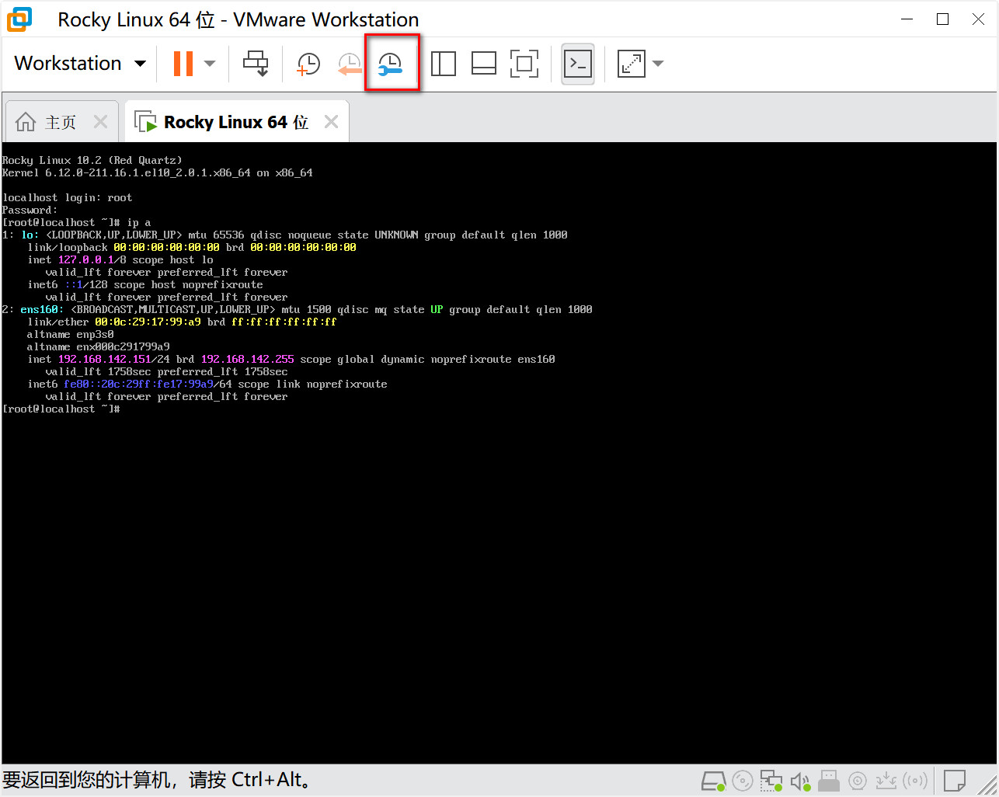Click the download arrows device status icon
Viewport: 999px width, 797px height.
click(x=886, y=781)
